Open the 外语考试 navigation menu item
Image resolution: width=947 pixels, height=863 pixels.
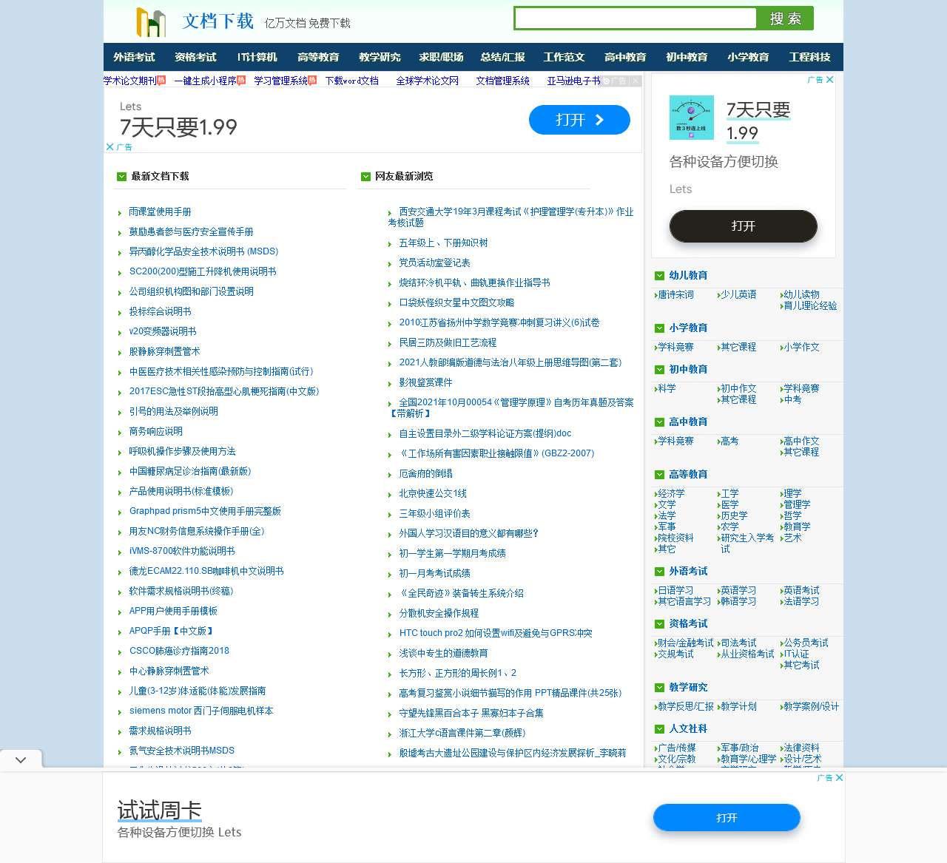pyautogui.click(x=134, y=57)
